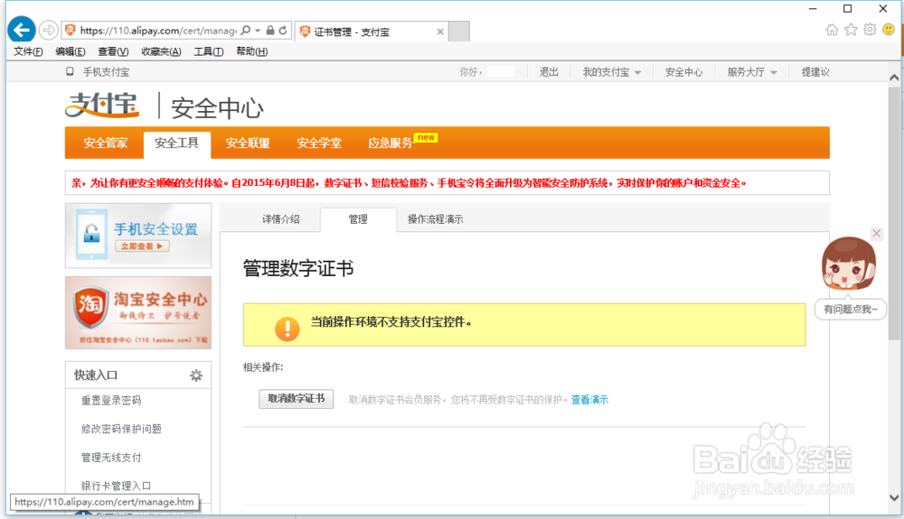Select the 安全工具 navigation tab
The width and height of the screenshot is (904, 519).
tap(176, 144)
